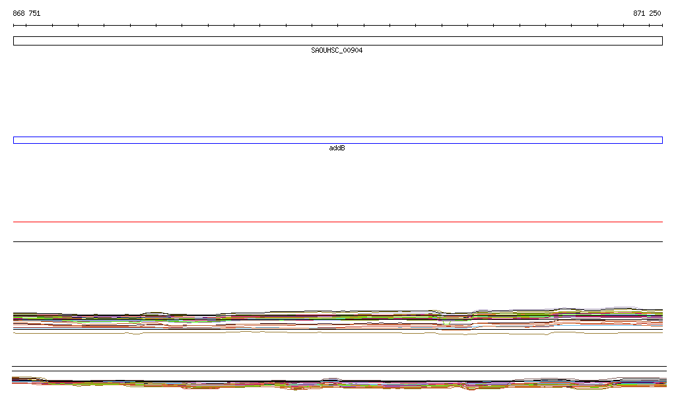Click the end coordinate 871 250
The height and width of the screenshot is (403, 676).
[647, 13]
